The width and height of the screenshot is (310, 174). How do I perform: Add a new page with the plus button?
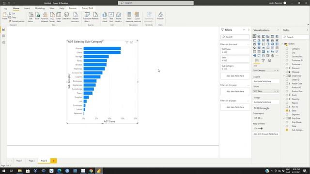tap(54, 161)
